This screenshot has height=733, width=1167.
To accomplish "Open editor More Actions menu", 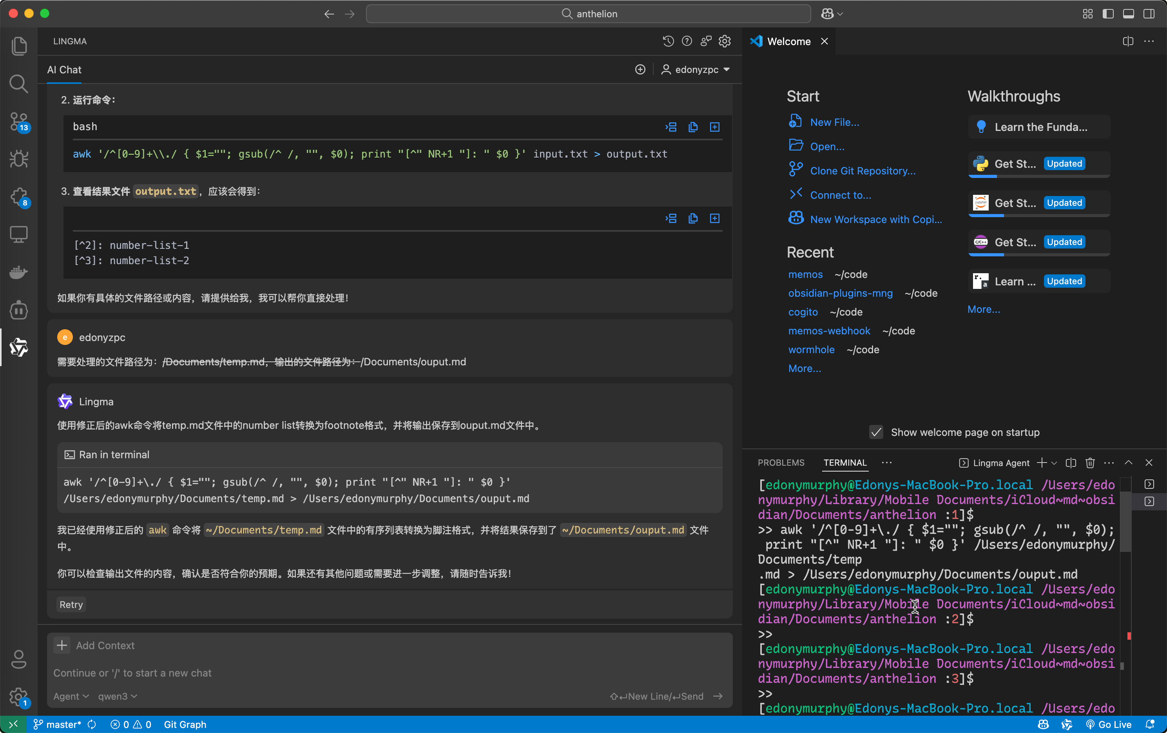I will (1149, 41).
